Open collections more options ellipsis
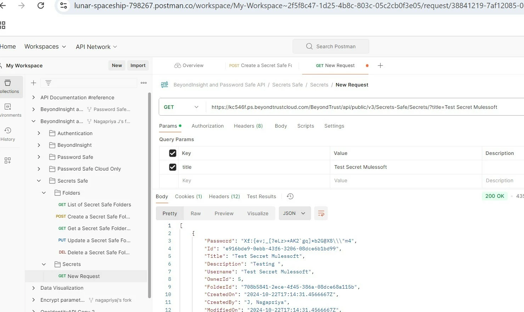The height and width of the screenshot is (312, 524). [x=143, y=83]
